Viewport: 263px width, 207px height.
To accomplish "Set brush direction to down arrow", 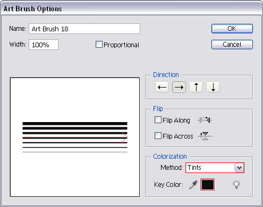I will pos(213,87).
